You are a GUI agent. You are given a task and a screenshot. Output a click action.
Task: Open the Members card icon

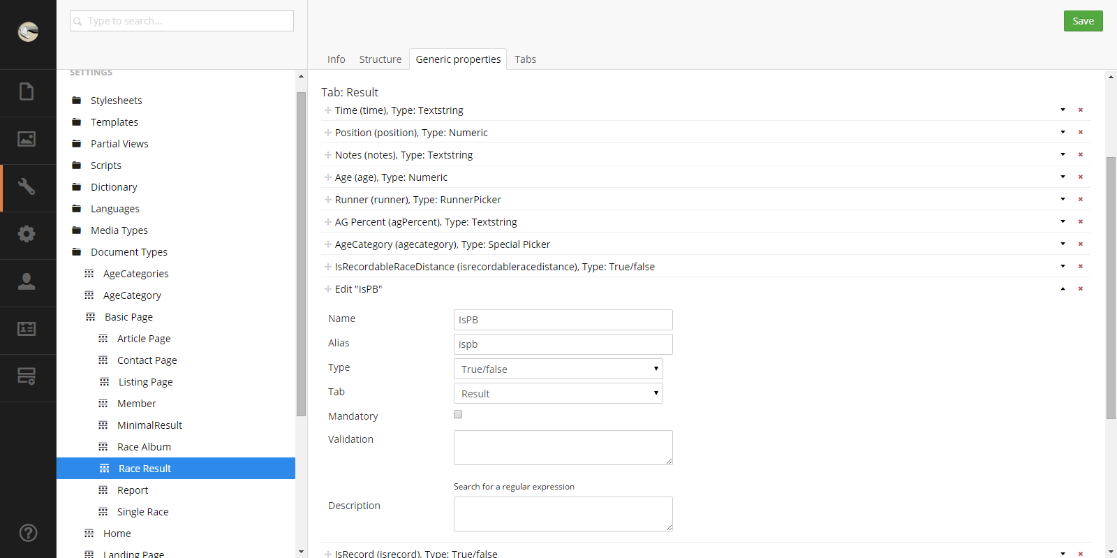(27, 329)
